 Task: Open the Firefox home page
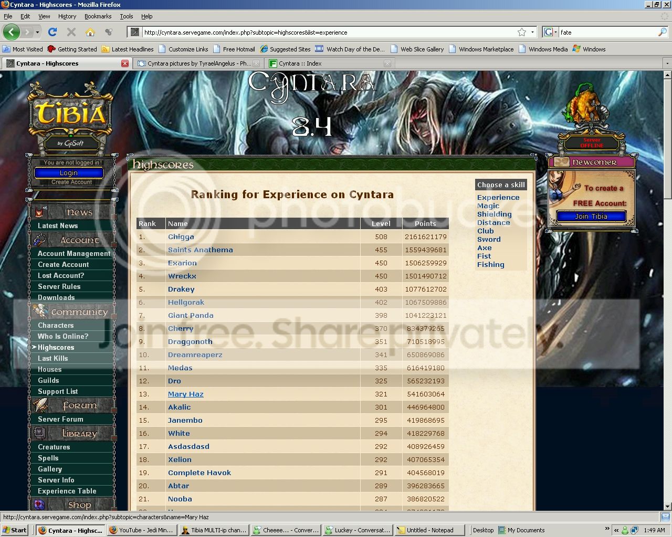tap(90, 32)
